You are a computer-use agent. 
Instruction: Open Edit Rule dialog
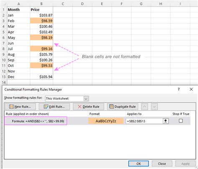54,107
